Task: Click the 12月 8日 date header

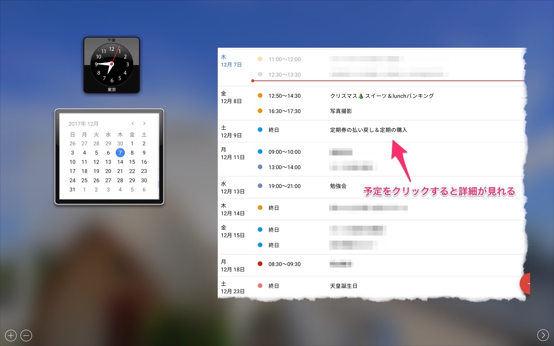Action: click(231, 101)
